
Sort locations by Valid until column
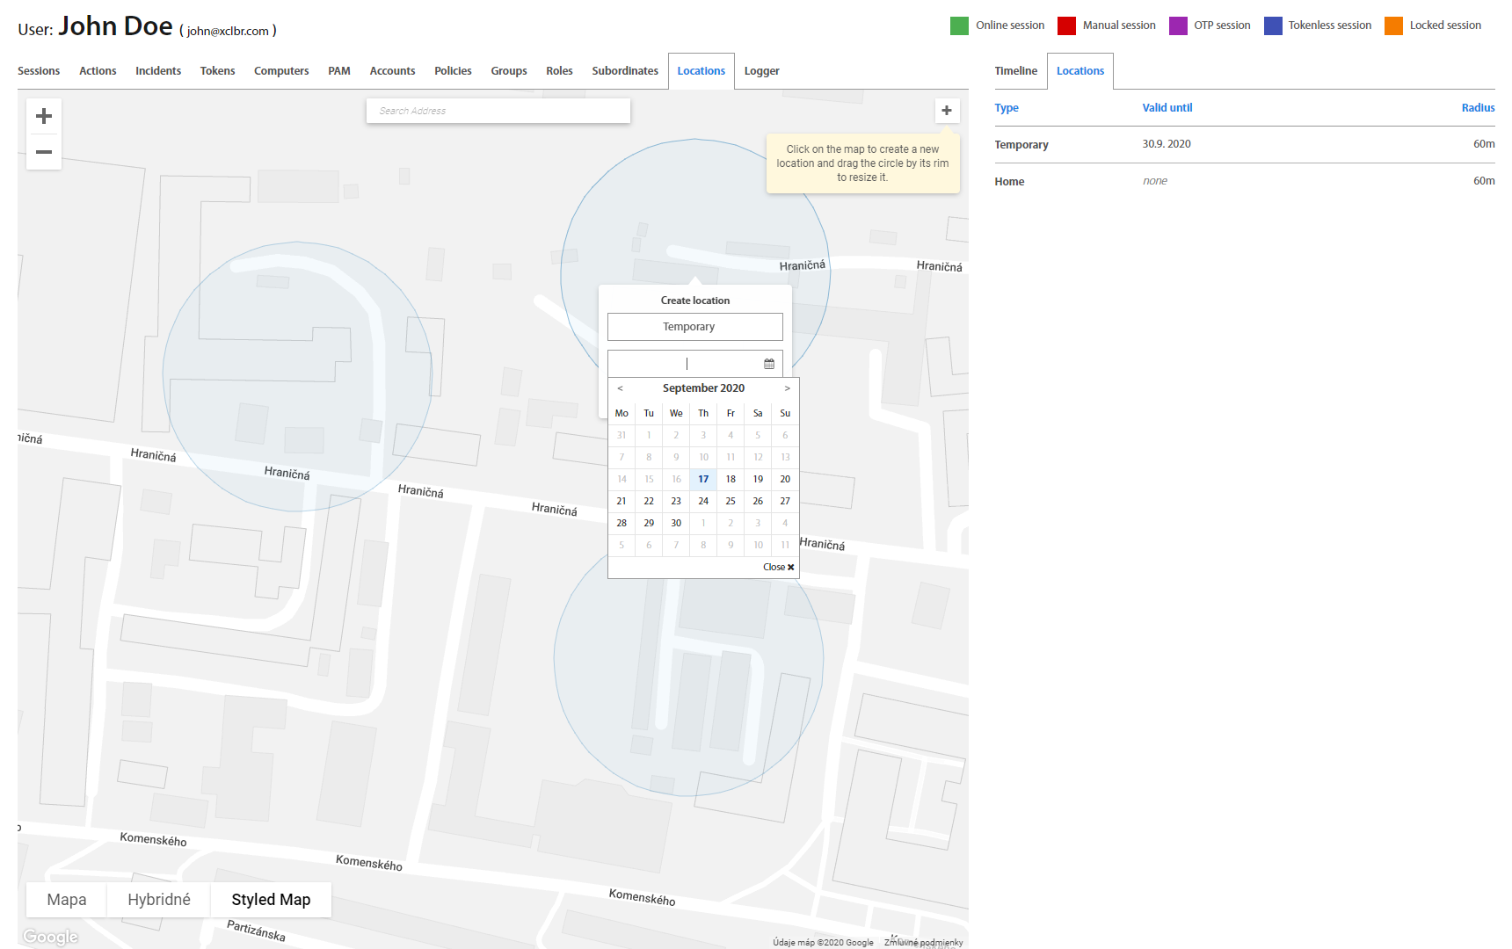coord(1167,108)
